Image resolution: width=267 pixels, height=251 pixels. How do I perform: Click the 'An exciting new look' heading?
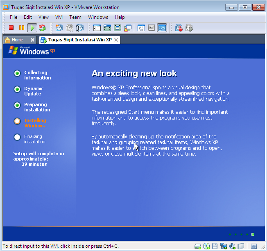point(134,74)
